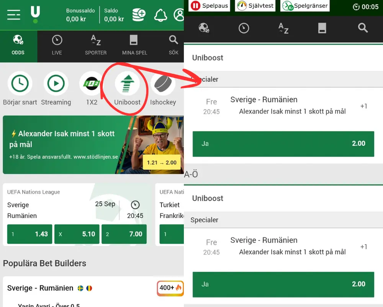Open the lower Sverige - Rumänien event
Screen dimensions: 383x307
pyautogui.click(x=264, y=240)
